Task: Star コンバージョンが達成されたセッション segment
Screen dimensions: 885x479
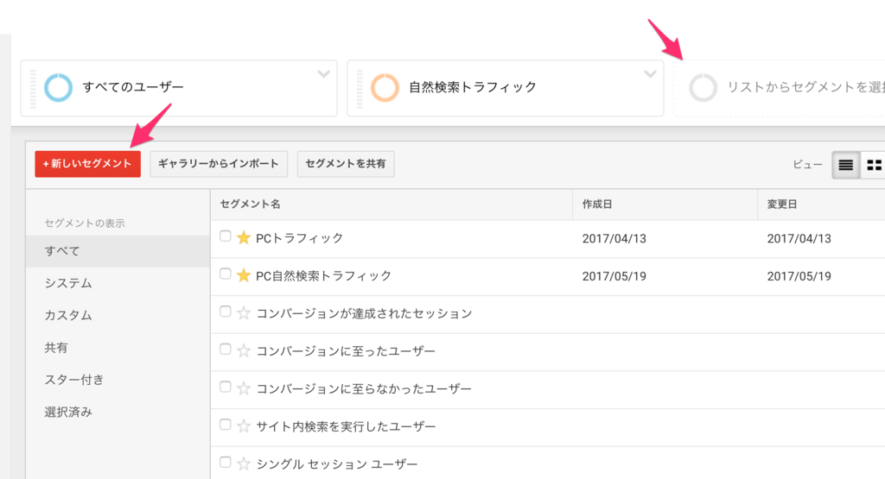Action: click(x=243, y=313)
